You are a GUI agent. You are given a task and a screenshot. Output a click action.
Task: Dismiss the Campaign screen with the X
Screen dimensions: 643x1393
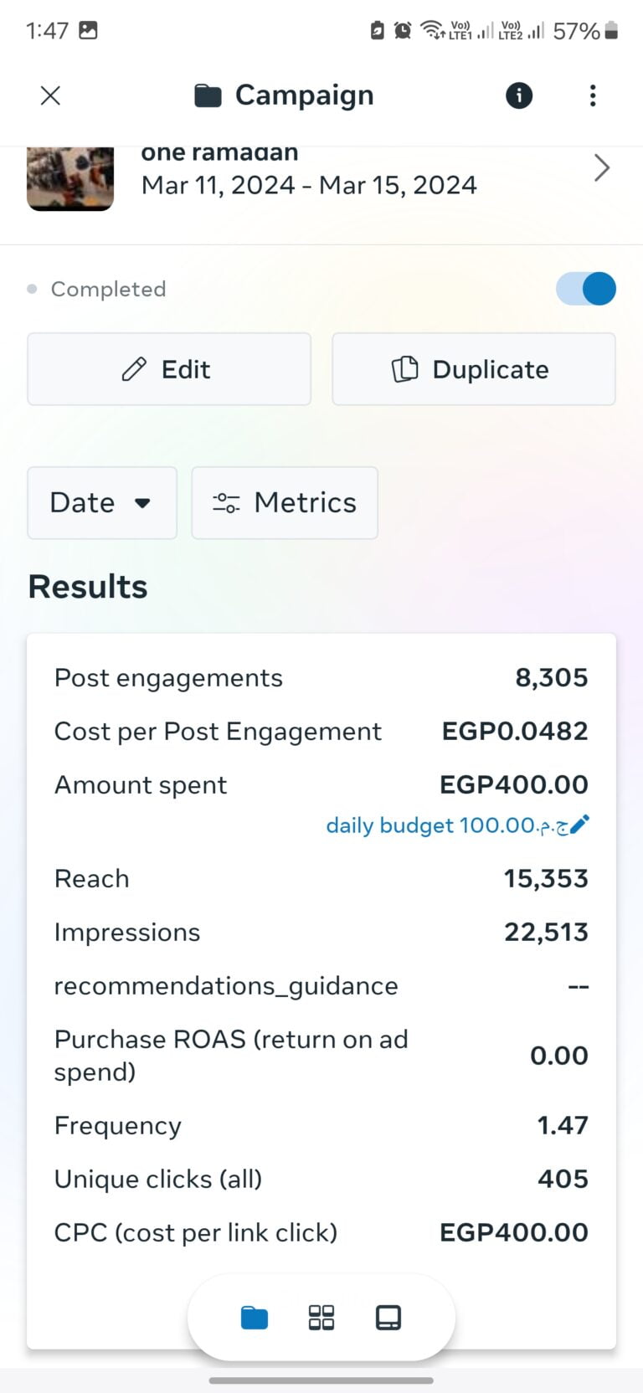(x=50, y=95)
